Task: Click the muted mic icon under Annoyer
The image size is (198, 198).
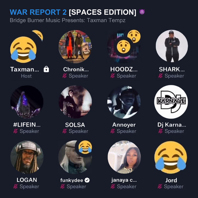Action: click(x=113, y=131)
